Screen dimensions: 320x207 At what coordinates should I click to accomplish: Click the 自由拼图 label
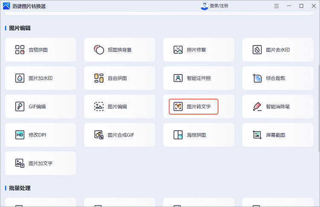click(117, 78)
